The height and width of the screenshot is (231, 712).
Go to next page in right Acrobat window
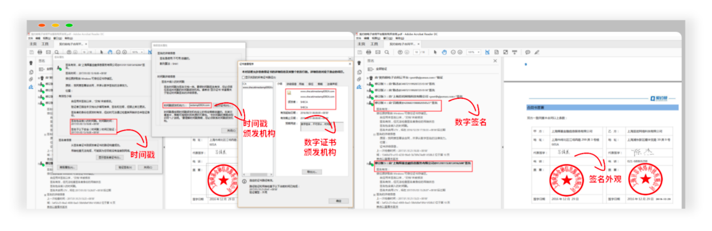coord(407,52)
